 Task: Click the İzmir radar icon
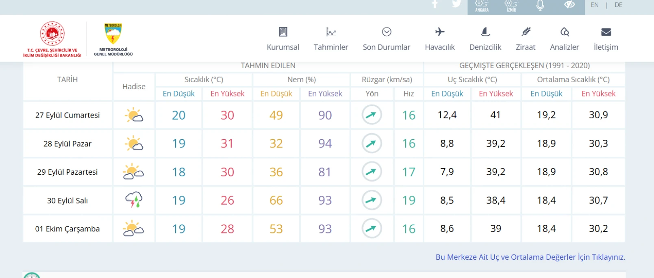511,6
